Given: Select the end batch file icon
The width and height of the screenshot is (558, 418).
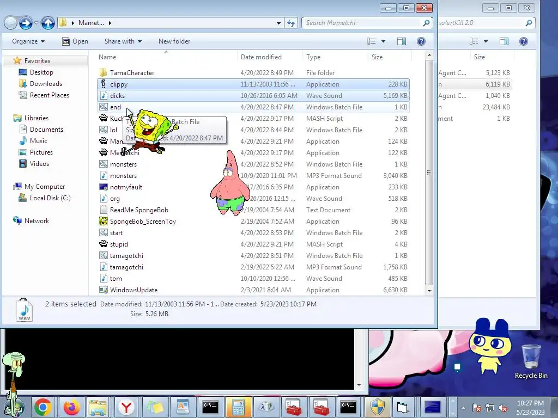Looking at the screenshot, I should point(103,107).
